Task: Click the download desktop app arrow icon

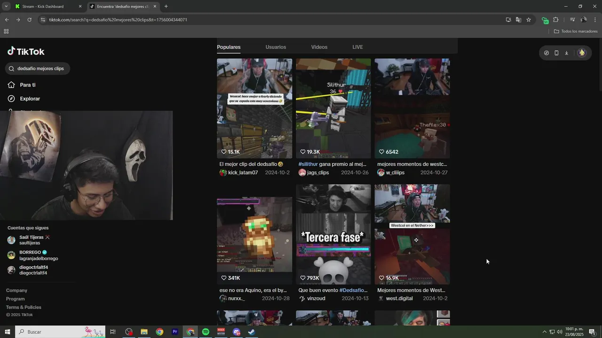Action: point(566,53)
